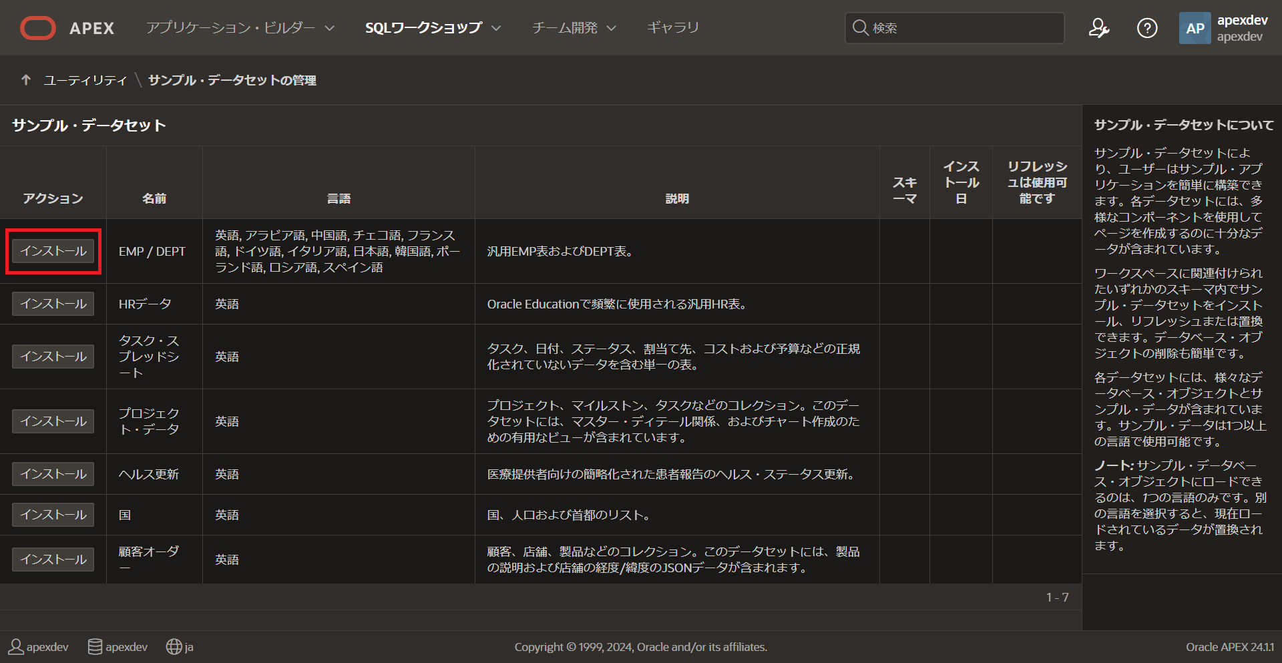This screenshot has width=1282, height=663.
Task: Click the APEX home text
Action: coord(92,28)
